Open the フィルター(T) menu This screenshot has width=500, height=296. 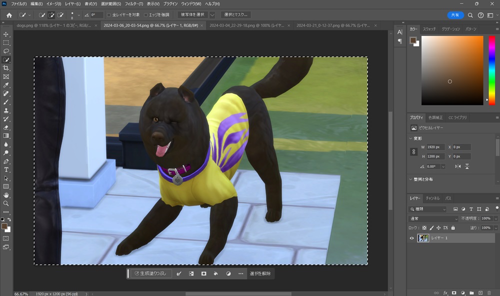pyautogui.click(x=133, y=4)
